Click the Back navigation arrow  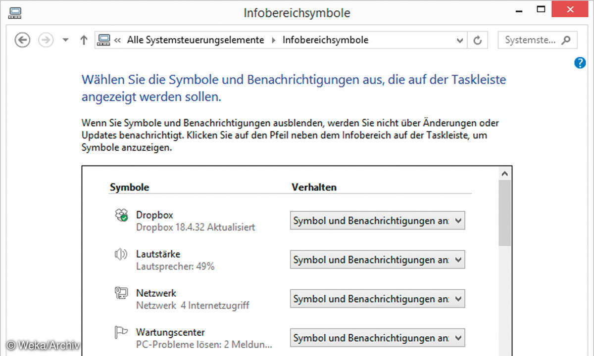(22, 40)
